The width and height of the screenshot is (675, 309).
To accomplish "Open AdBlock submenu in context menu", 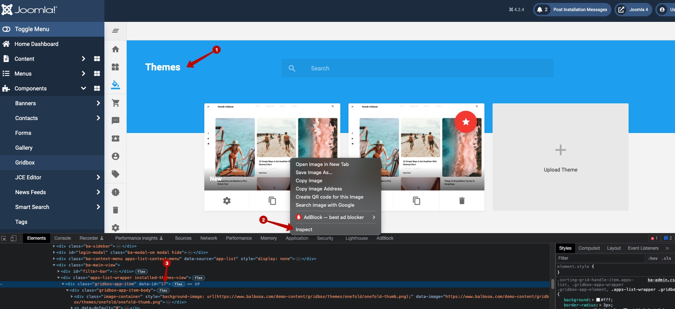I will (335, 217).
